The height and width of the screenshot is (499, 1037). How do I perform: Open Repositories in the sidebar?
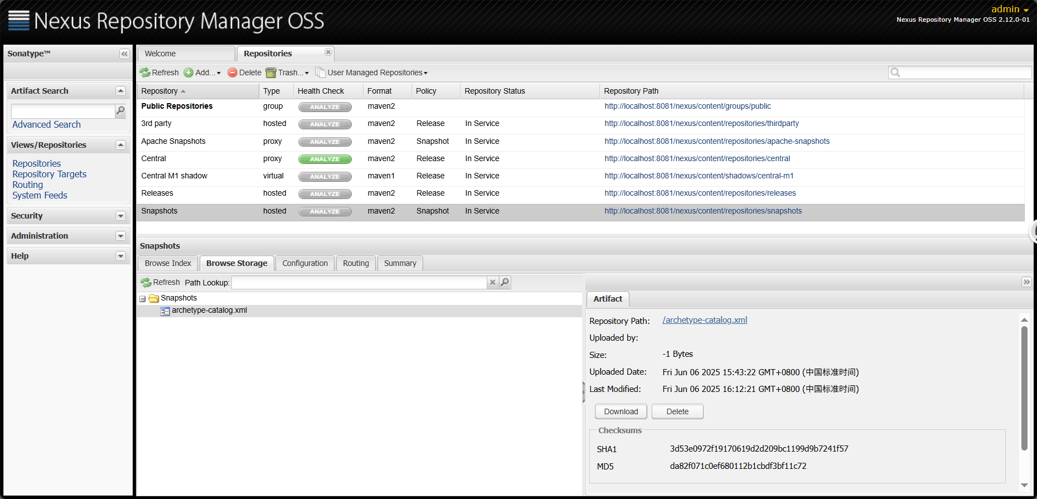37,163
